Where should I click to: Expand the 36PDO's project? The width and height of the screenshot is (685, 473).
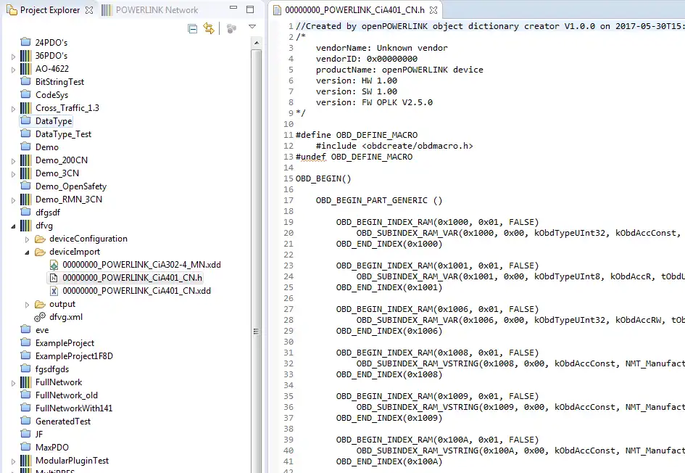click(x=13, y=57)
